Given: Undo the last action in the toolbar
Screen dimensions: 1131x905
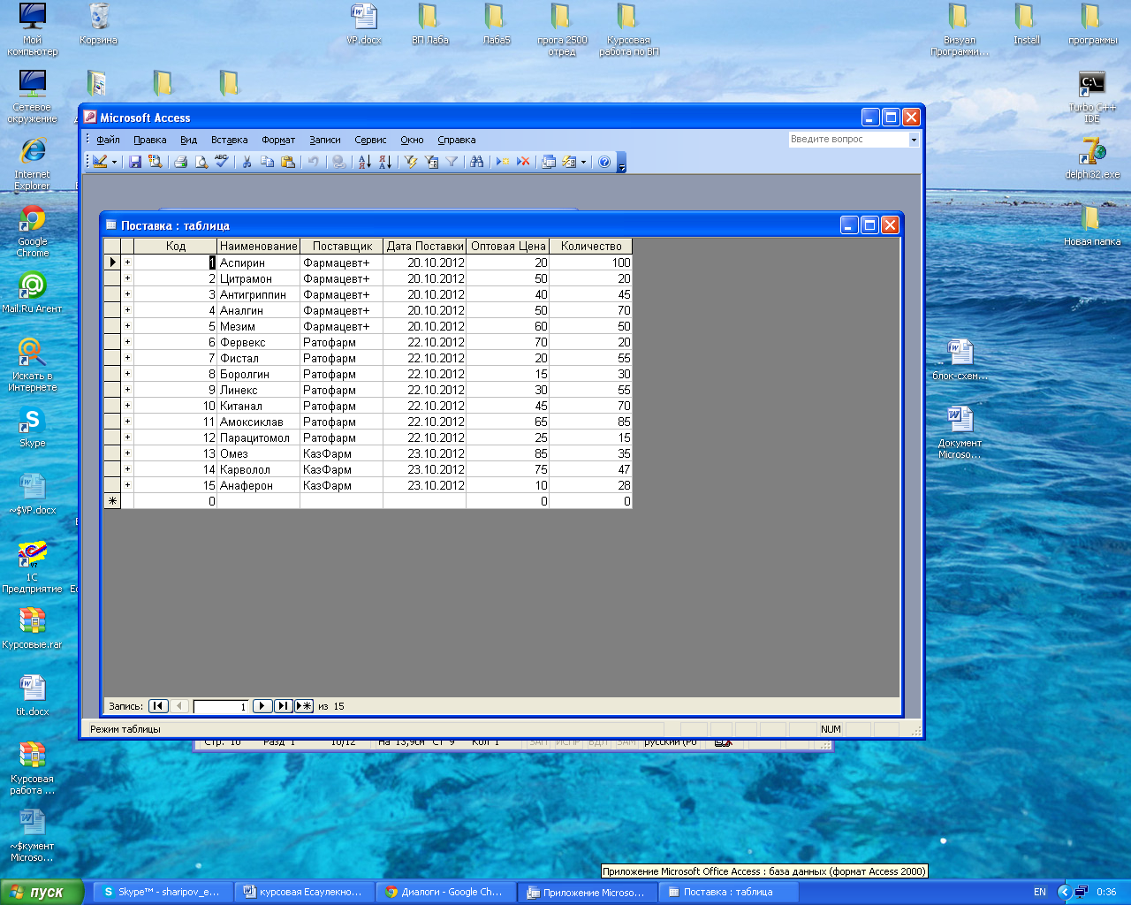Looking at the screenshot, I should (313, 162).
